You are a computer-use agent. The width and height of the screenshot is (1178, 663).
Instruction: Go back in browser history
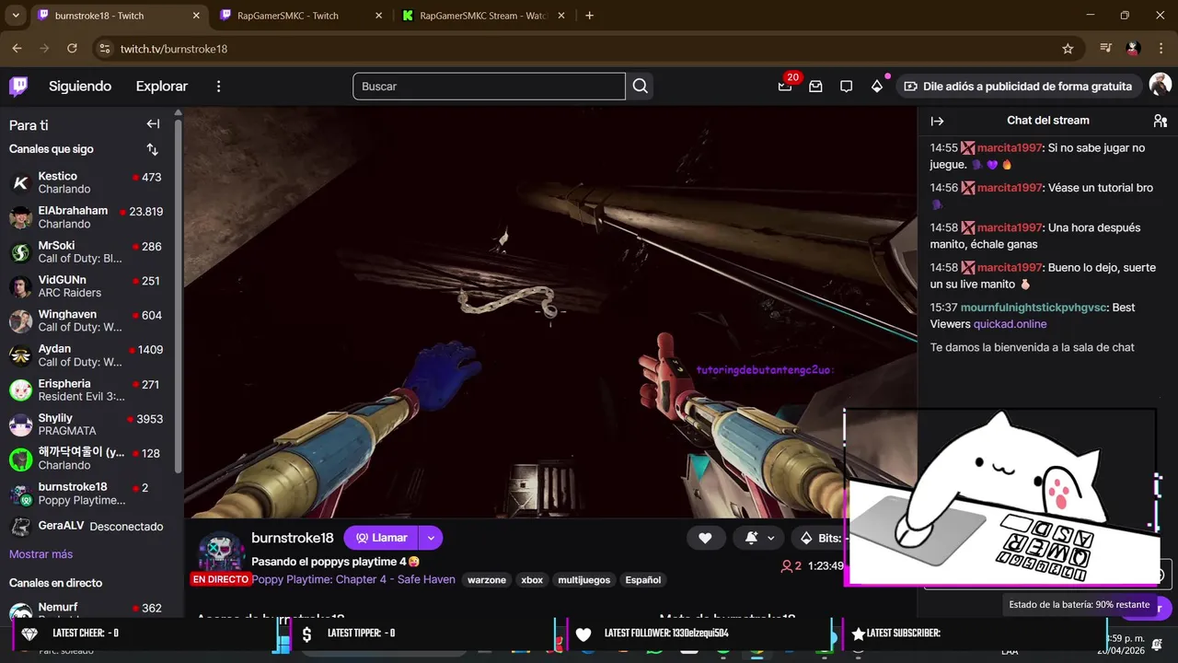(x=17, y=49)
